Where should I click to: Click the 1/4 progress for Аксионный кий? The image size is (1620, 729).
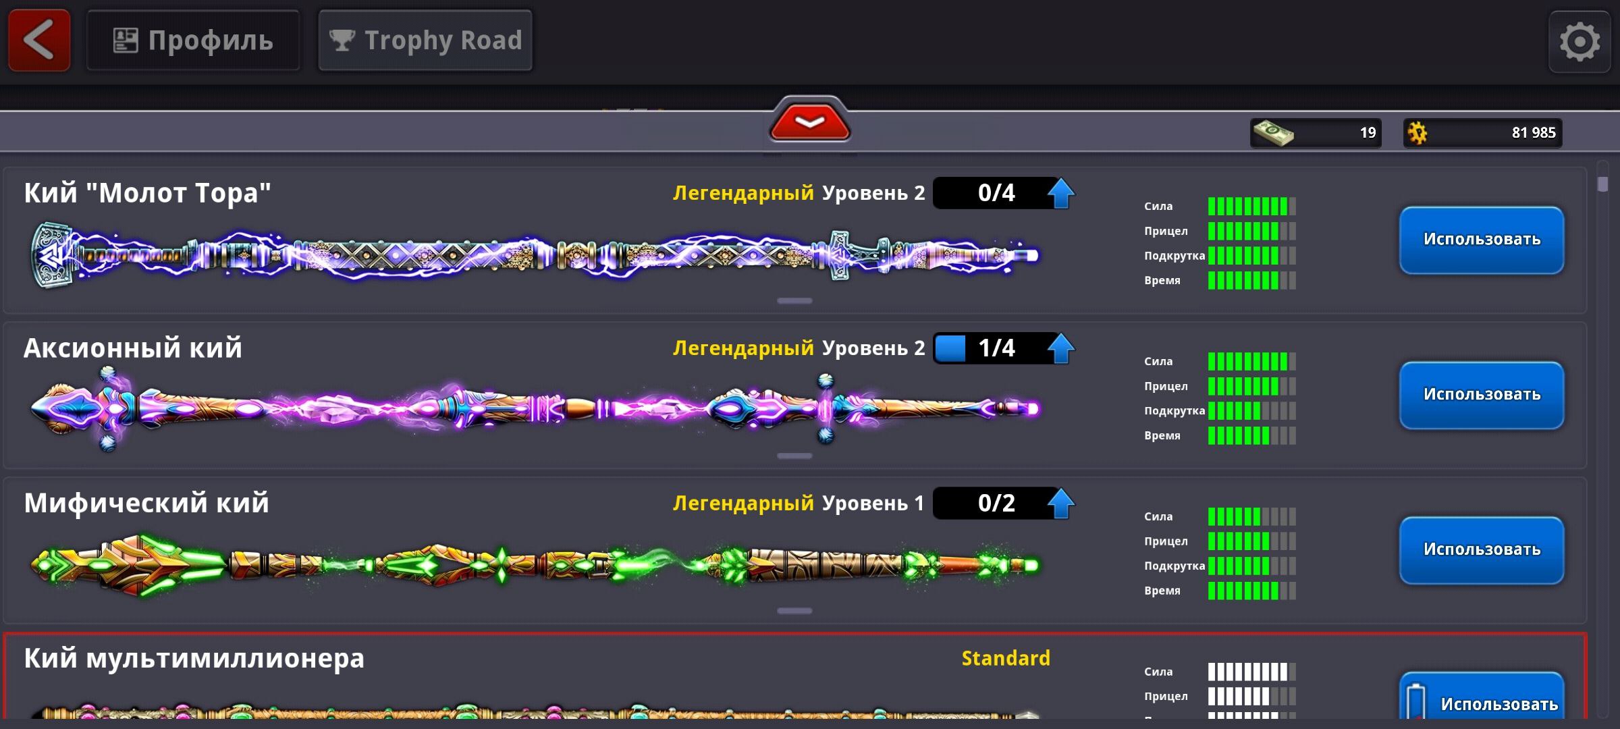point(996,348)
